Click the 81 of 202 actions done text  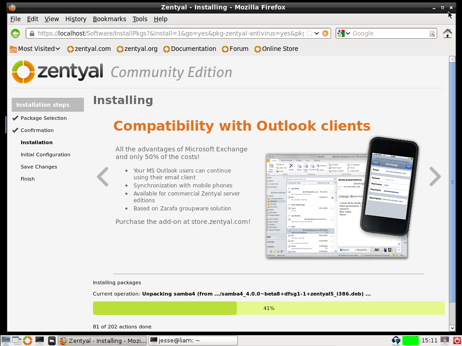tap(122, 327)
